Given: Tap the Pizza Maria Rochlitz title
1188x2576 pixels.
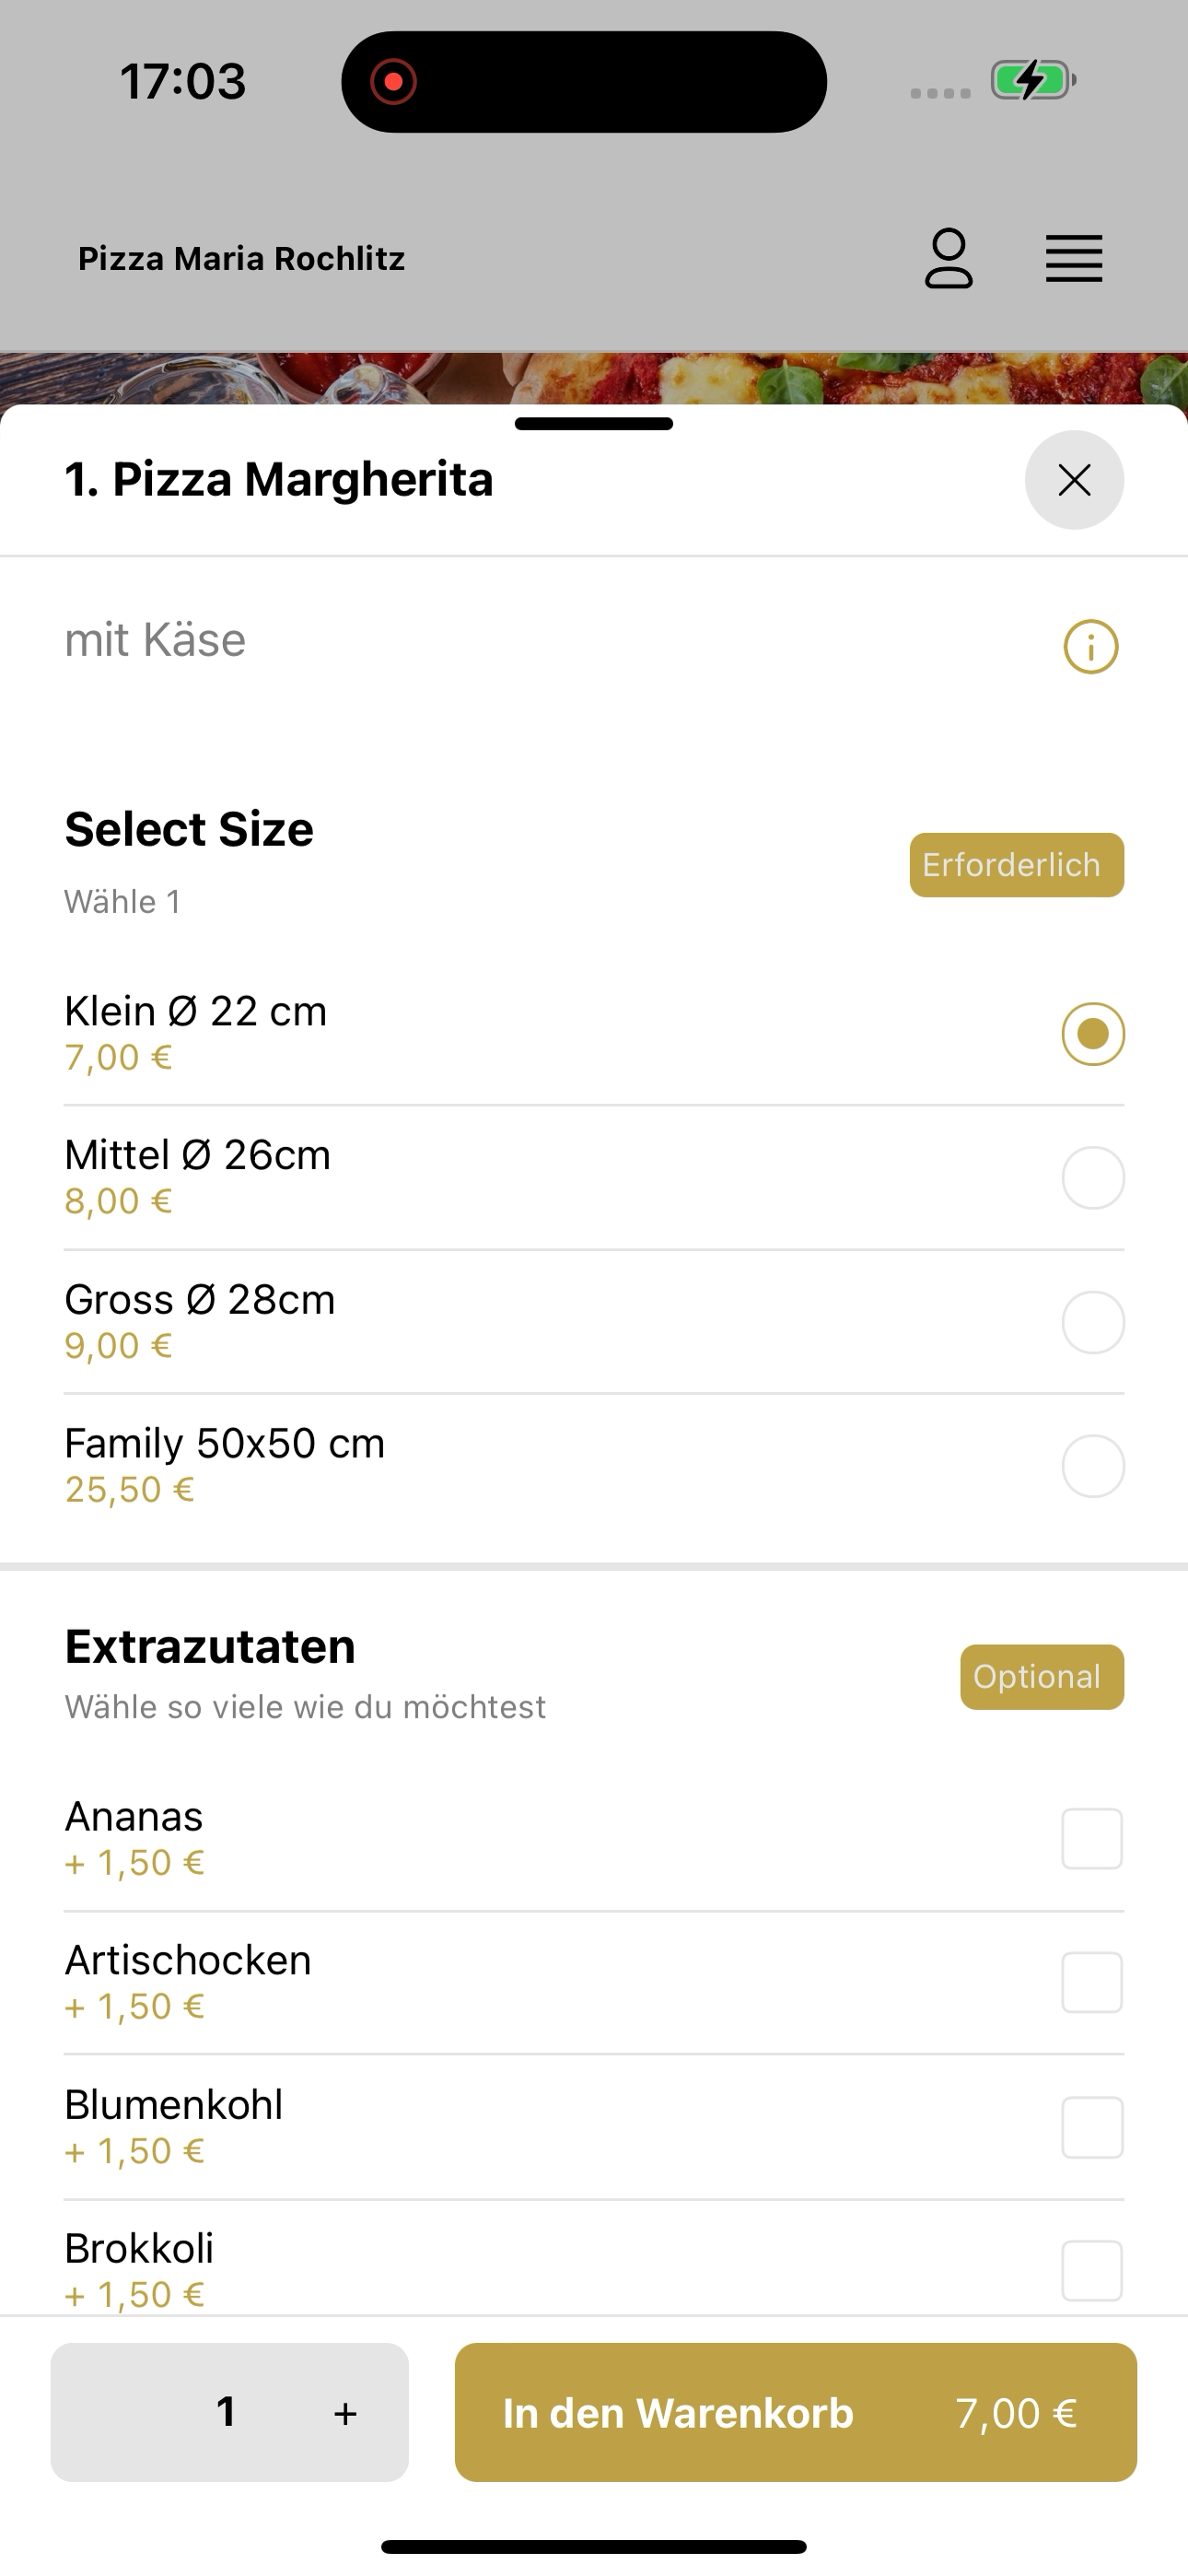Looking at the screenshot, I should point(241,259).
